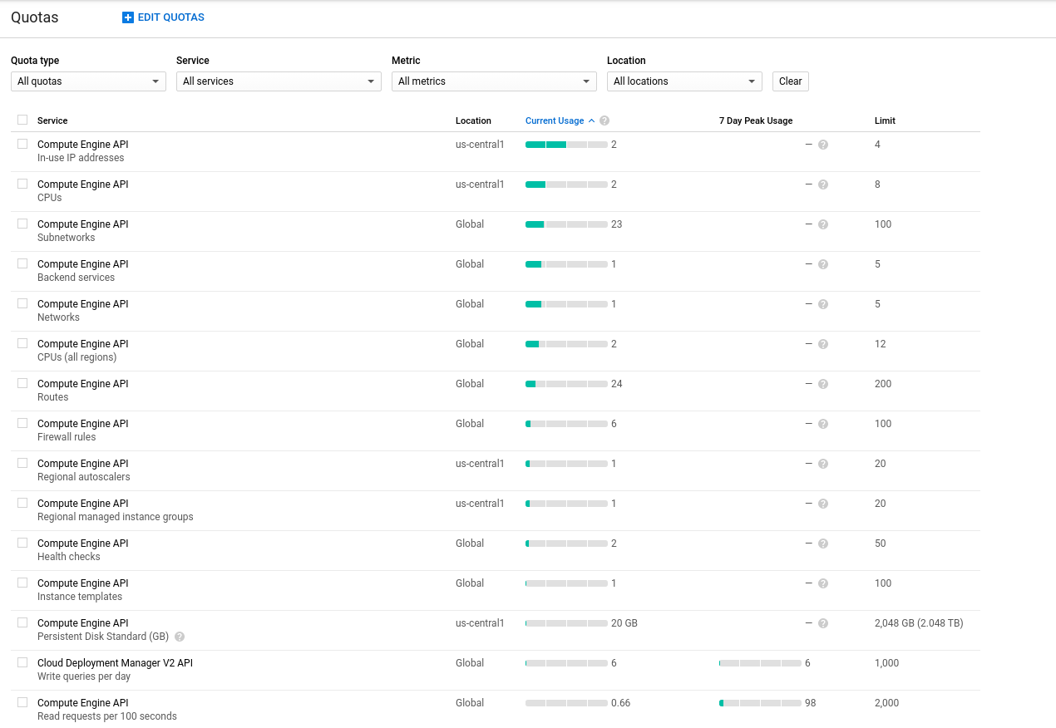Click the plus icon beside Edit Quotas

click(x=128, y=17)
